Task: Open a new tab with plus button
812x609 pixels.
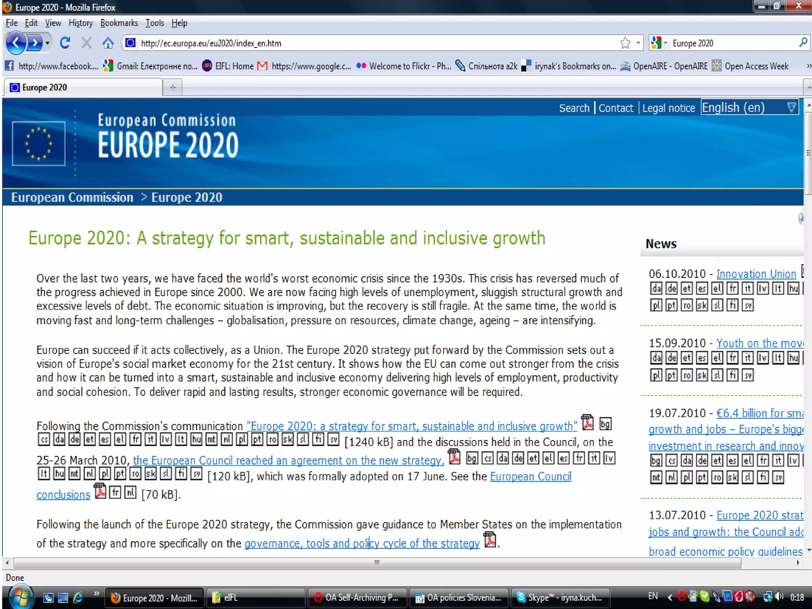Action: [x=172, y=87]
